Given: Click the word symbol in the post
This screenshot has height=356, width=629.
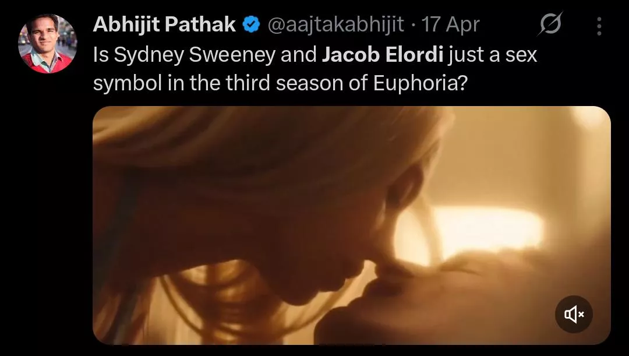Looking at the screenshot, I should click(x=128, y=84).
